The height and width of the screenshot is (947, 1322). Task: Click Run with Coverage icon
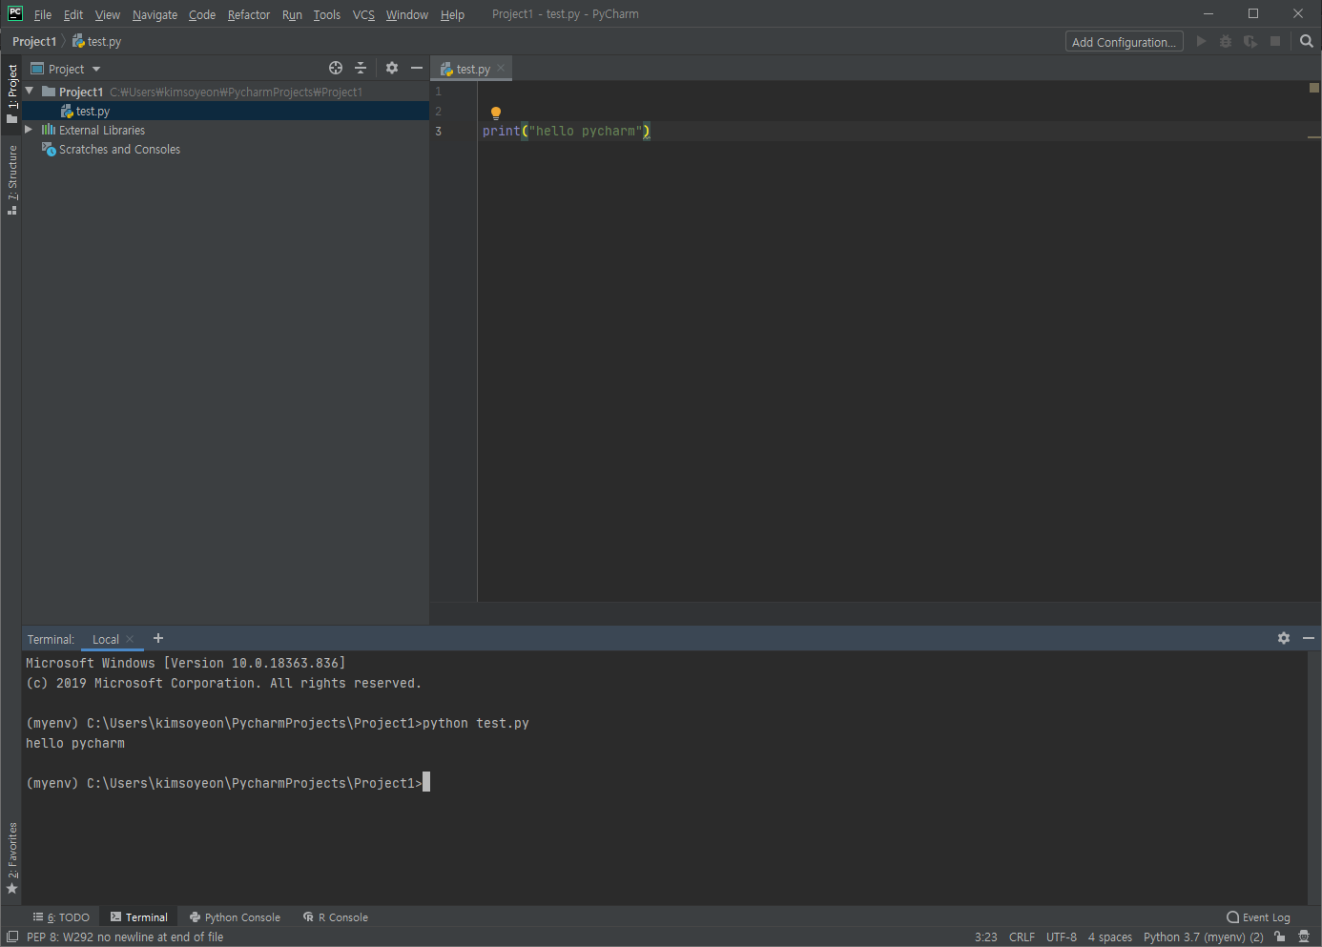[1250, 41]
